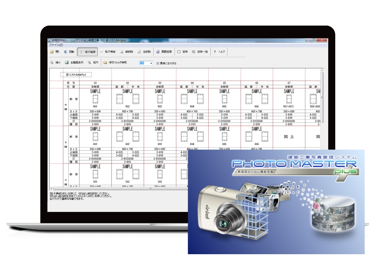Click the section label 5G1
The width and height of the screenshot is (388, 279).
95,182
